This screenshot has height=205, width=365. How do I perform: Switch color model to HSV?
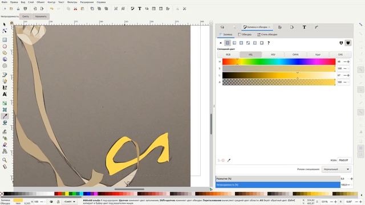tap(273, 55)
